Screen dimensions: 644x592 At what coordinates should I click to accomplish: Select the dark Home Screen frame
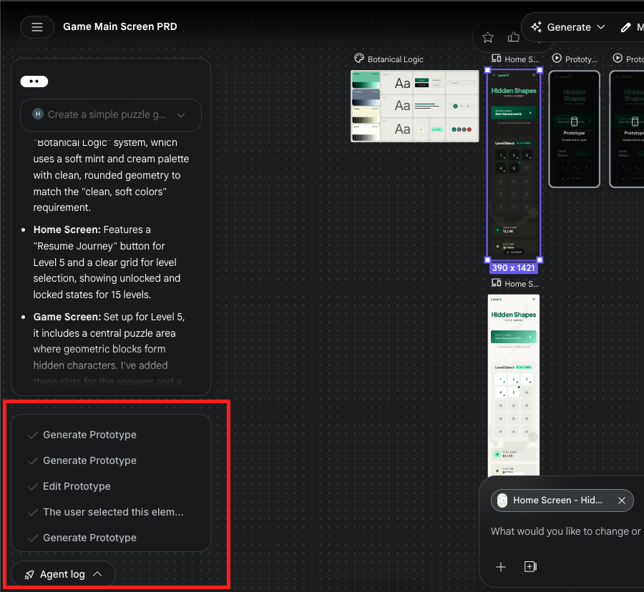point(514,166)
